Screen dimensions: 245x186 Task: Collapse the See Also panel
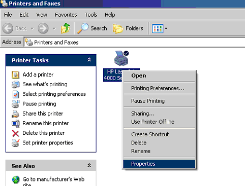click(x=89, y=165)
